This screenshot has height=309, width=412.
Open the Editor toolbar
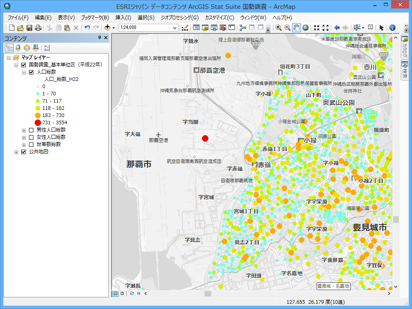click(185, 28)
